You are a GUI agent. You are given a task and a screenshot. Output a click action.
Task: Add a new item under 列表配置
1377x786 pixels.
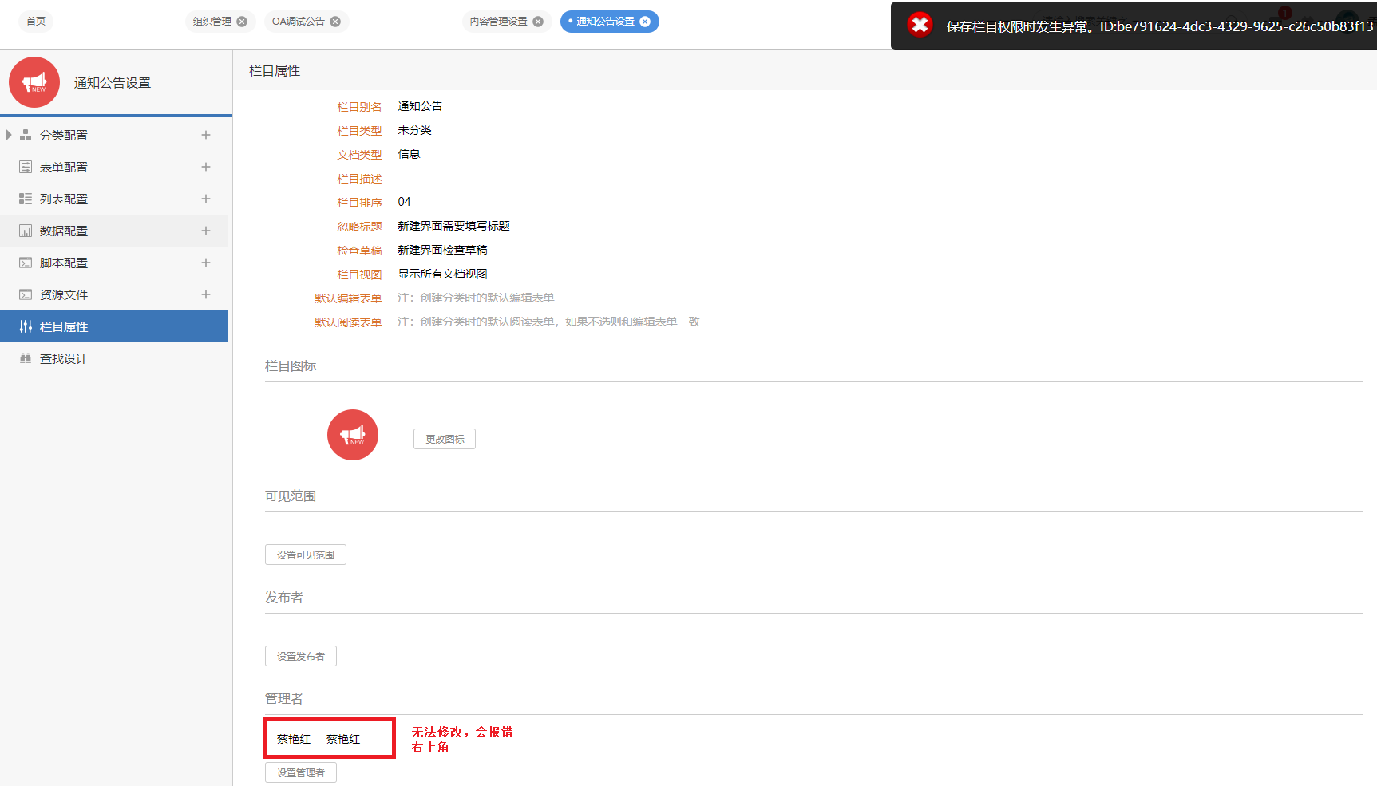coord(206,199)
